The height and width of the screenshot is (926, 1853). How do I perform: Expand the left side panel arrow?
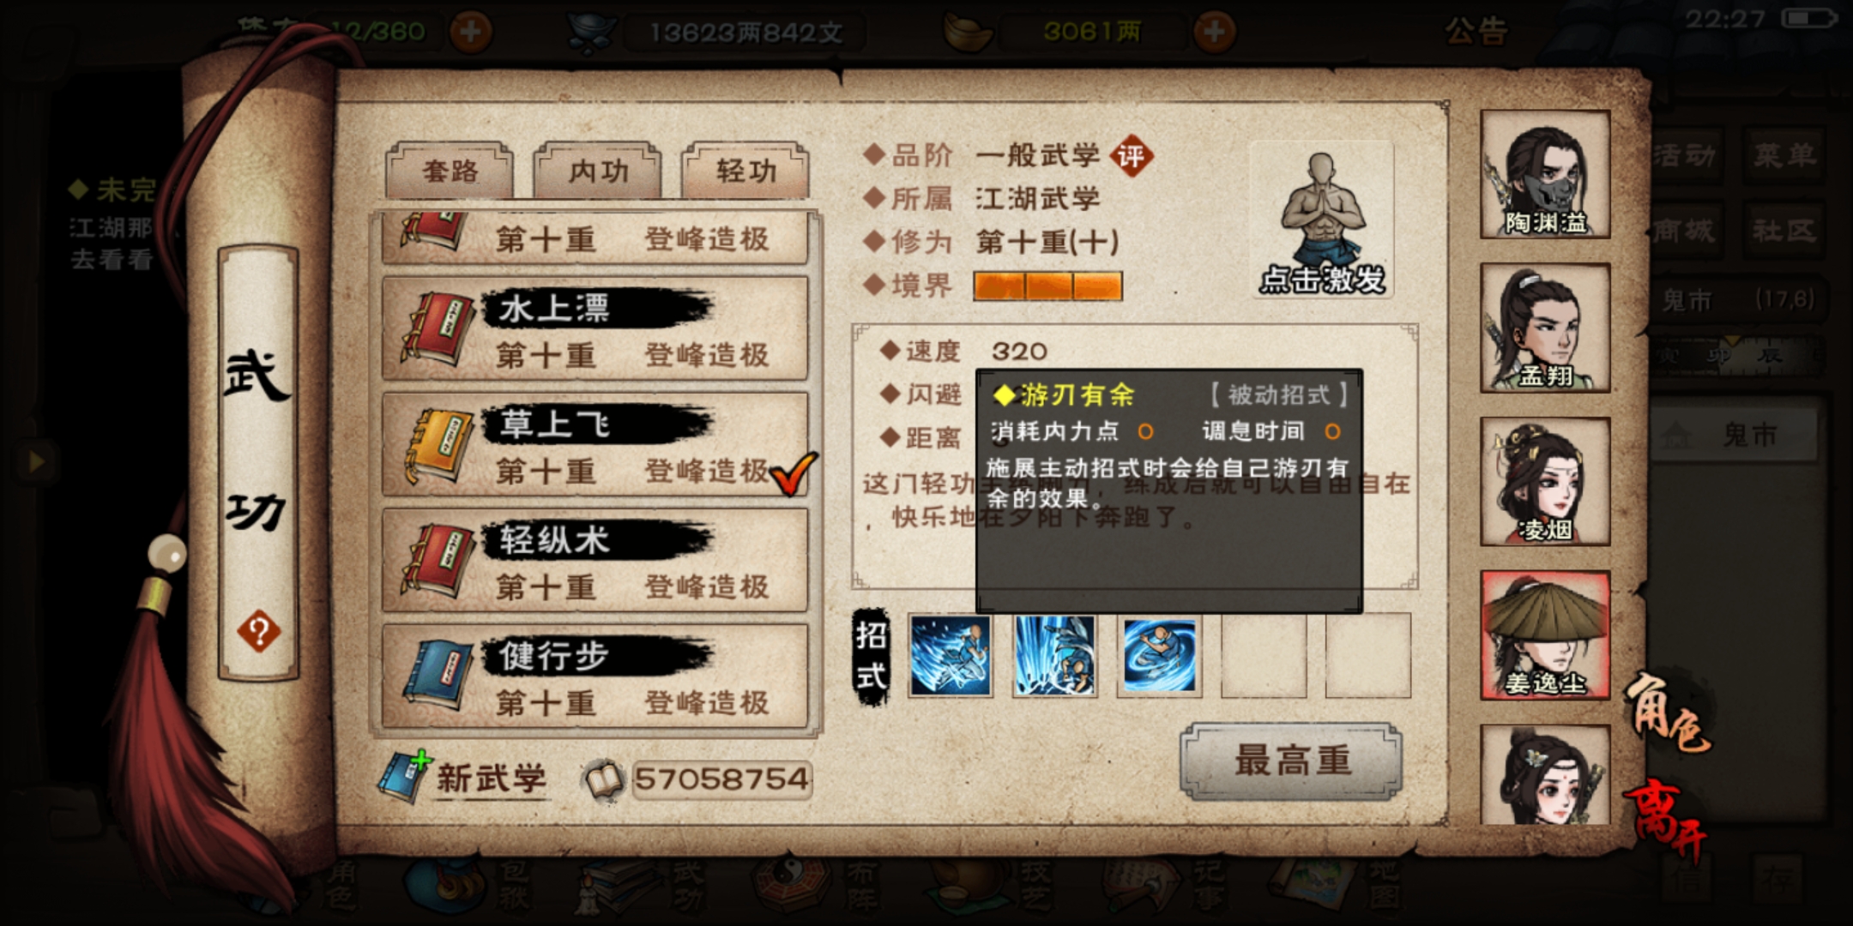click(x=36, y=461)
